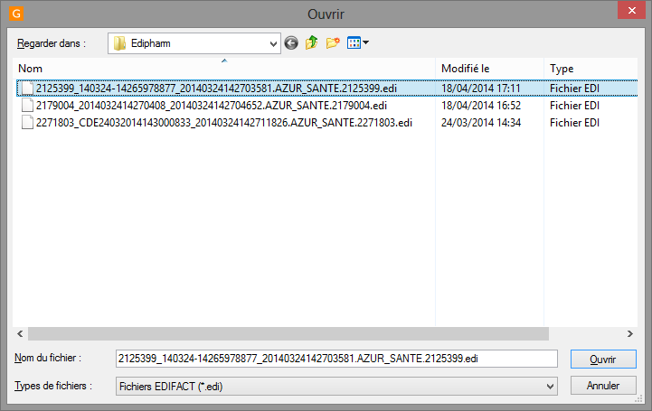
Task: Click the Ouvrir button
Action: (x=603, y=360)
